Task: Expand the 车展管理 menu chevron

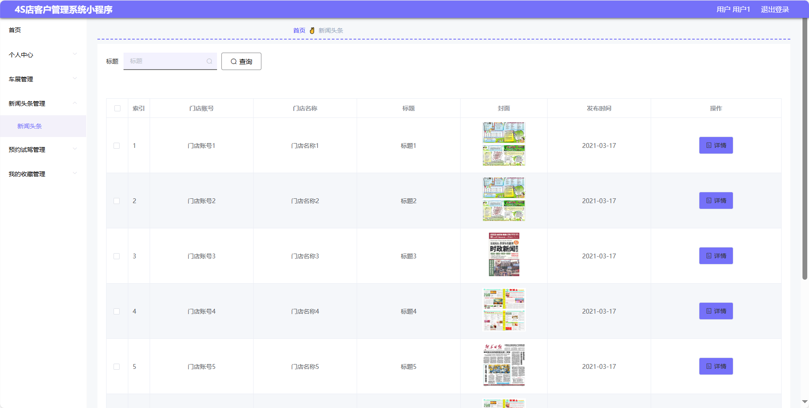Action: coord(75,79)
